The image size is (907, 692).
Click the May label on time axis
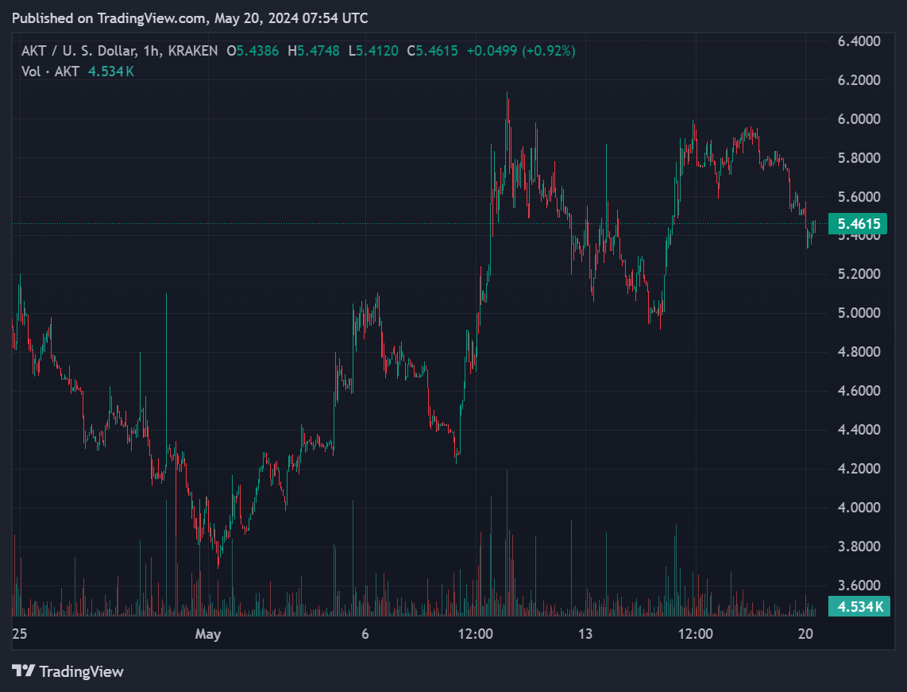tap(207, 634)
